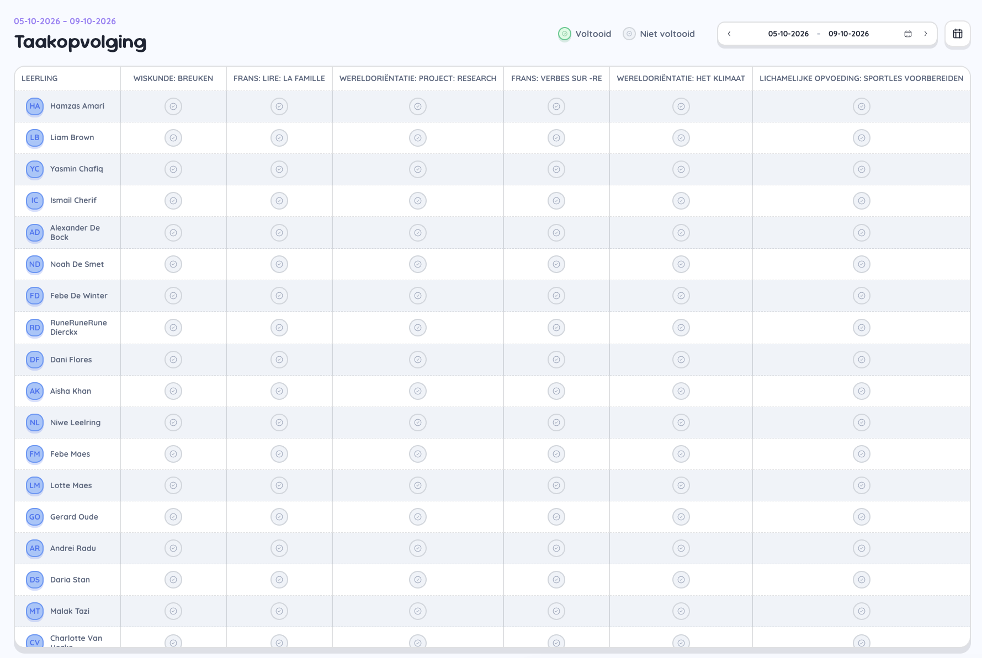The image size is (982, 658).
Task: Click the end date 09-10-2026 field
Action: pyautogui.click(x=848, y=34)
